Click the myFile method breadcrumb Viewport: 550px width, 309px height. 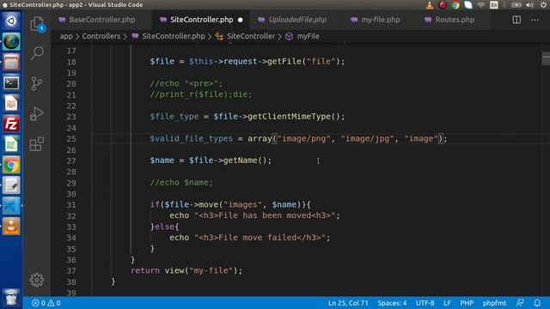point(302,36)
